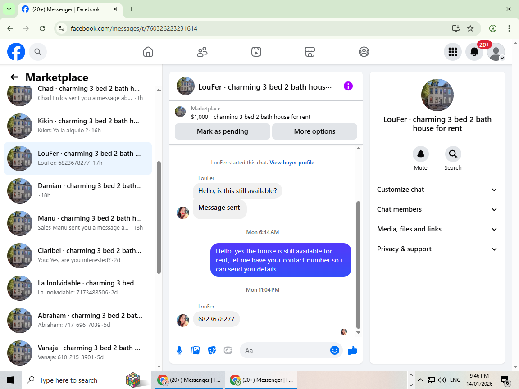The height and width of the screenshot is (389, 519).
Task: Open the emoji picker smiley icon
Action: (335, 350)
